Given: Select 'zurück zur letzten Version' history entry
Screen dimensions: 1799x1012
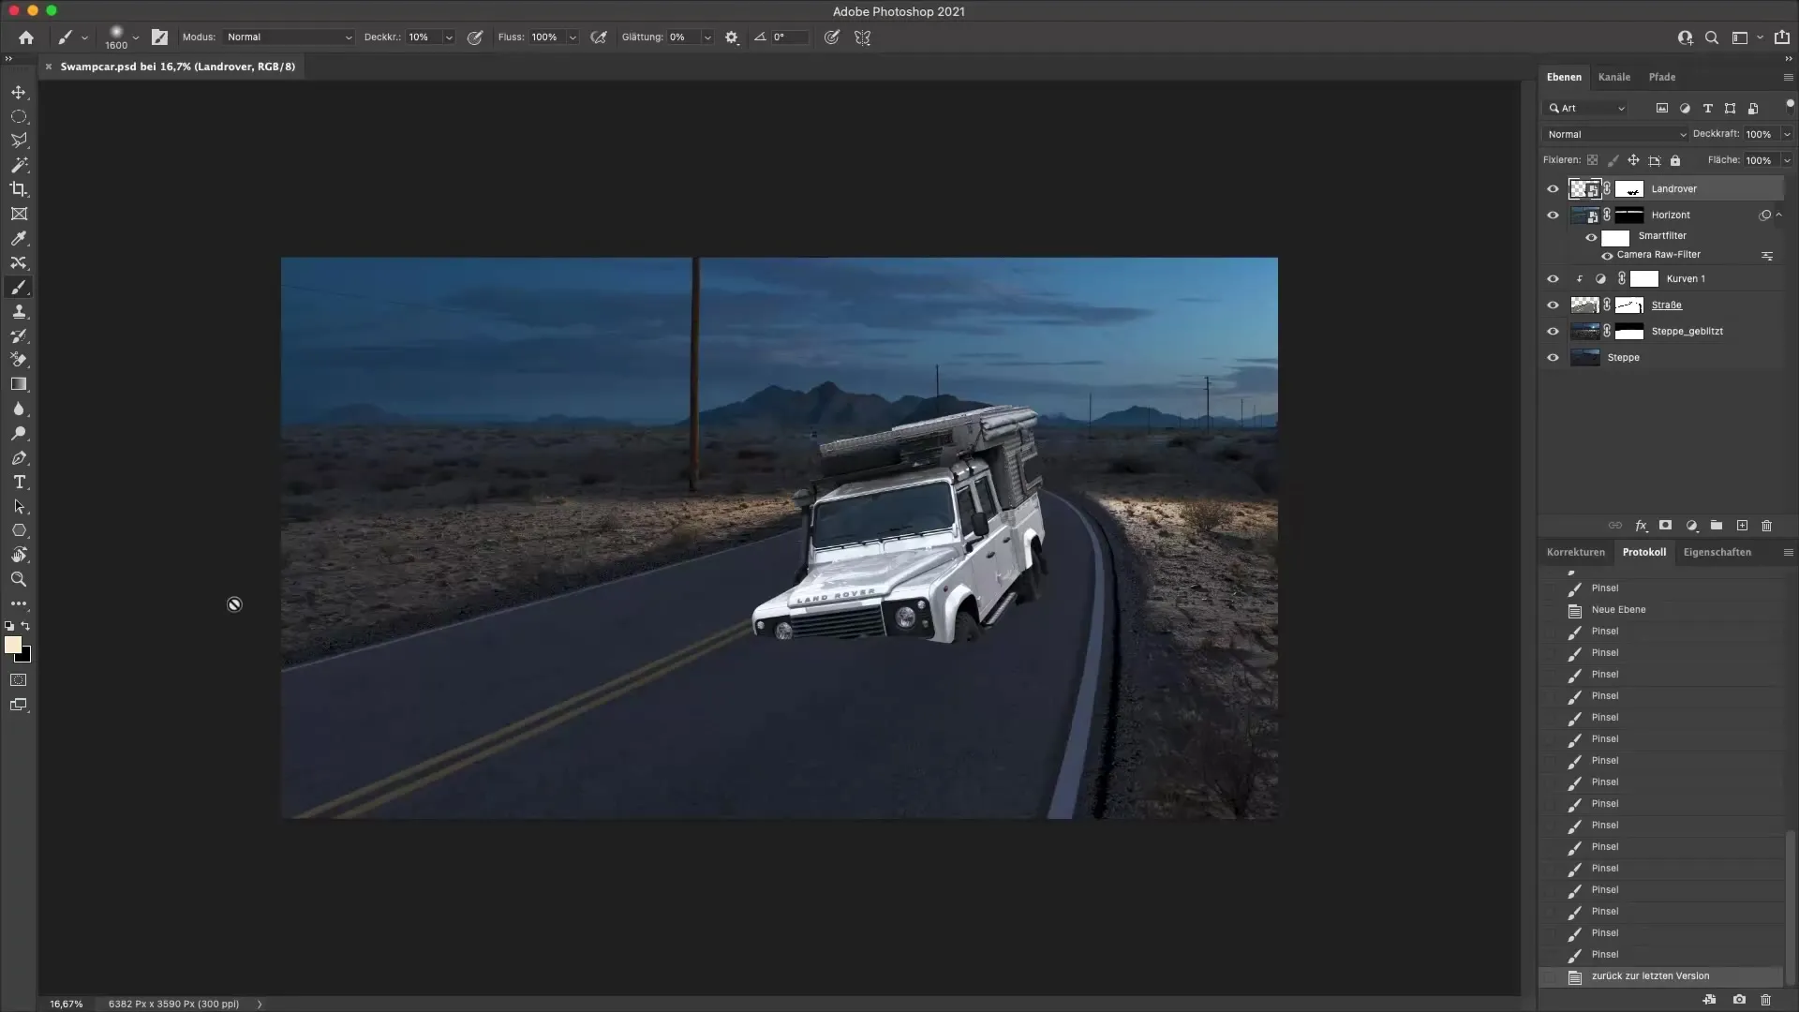Looking at the screenshot, I should coord(1649,976).
